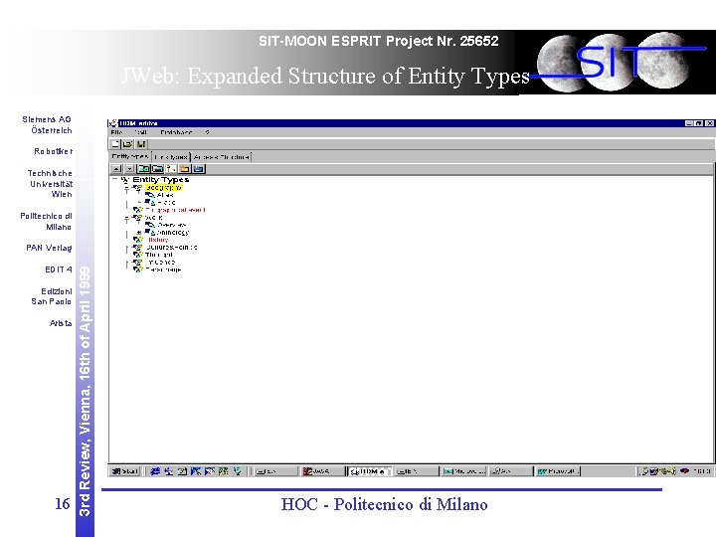716x537 pixels.
Task: Open the ? help menu
Action: [207, 132]
